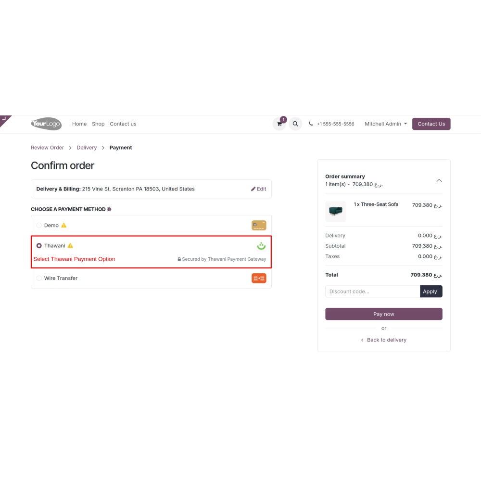Click the Pay now button
This screenshot has height=481, width=481.
383,314
